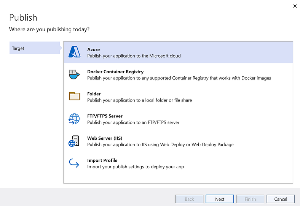Click the Next button
Viewport: 300px width, 206px height.
click(220, 199)
